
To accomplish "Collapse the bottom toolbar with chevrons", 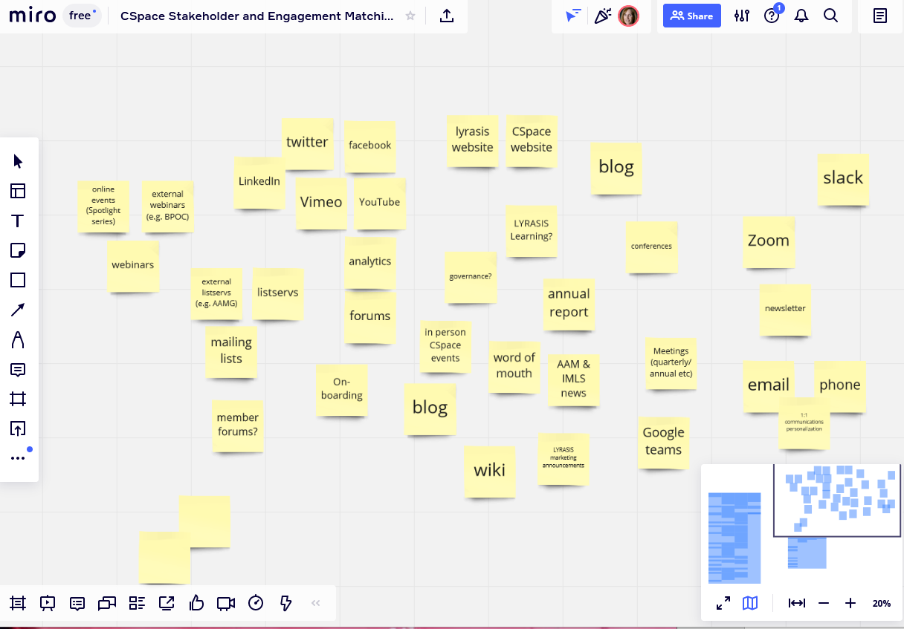I will coord(315,603).
